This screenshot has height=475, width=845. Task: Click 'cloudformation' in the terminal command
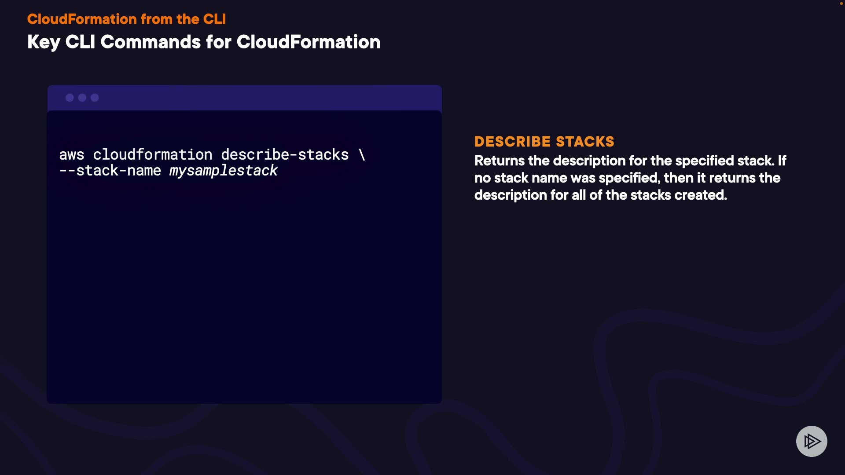tap(152, 155)
